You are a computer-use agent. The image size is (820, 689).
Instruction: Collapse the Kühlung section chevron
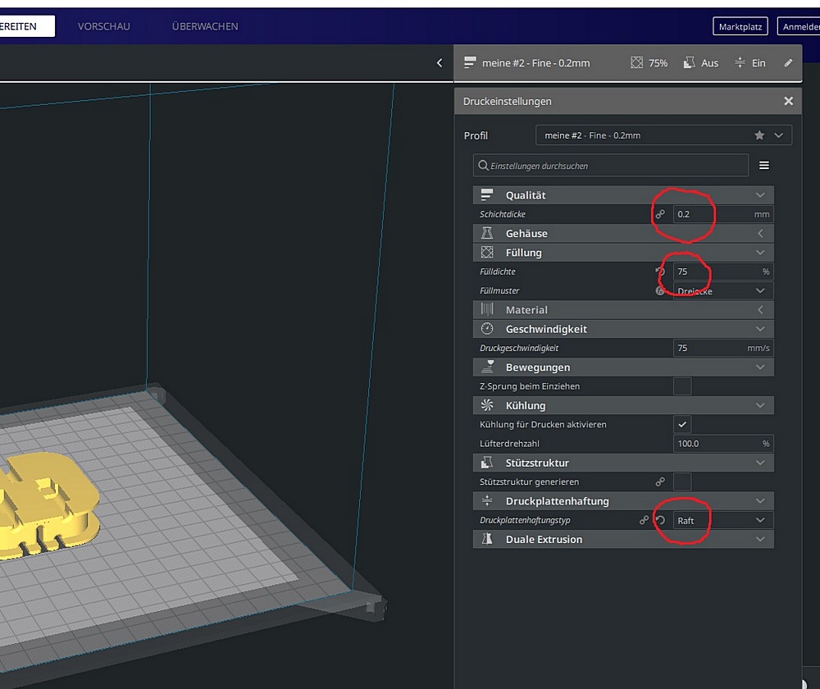pyautogui.click(x=760, y=405)
